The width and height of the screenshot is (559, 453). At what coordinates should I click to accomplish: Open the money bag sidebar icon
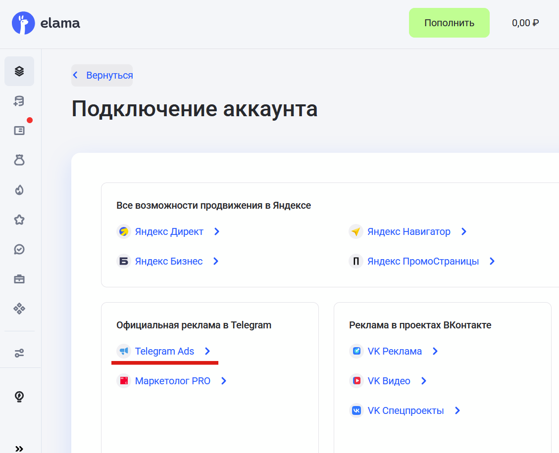[x=19, y=160]
